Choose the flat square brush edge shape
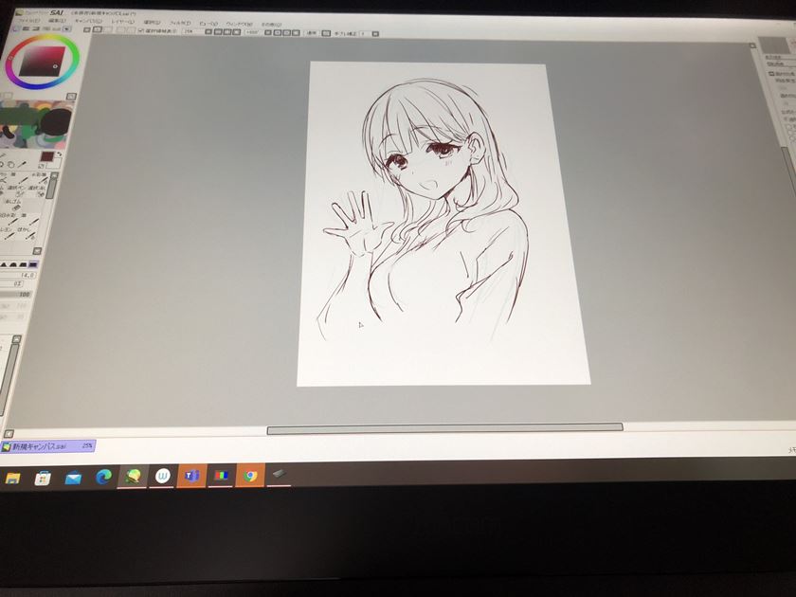Viewport: 796px width, 597px height. click(33, 264)
